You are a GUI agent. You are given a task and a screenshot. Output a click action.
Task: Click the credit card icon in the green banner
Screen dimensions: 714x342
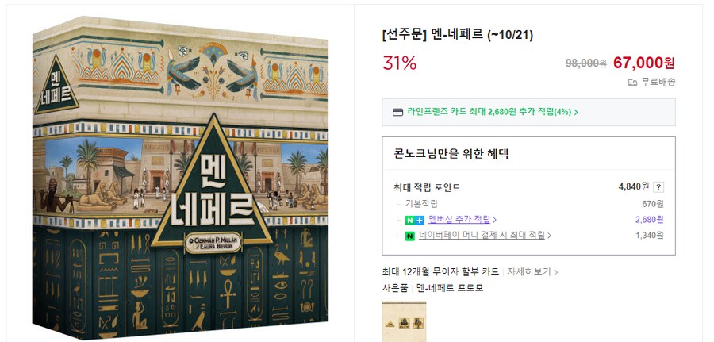click(x=398, y=112)
